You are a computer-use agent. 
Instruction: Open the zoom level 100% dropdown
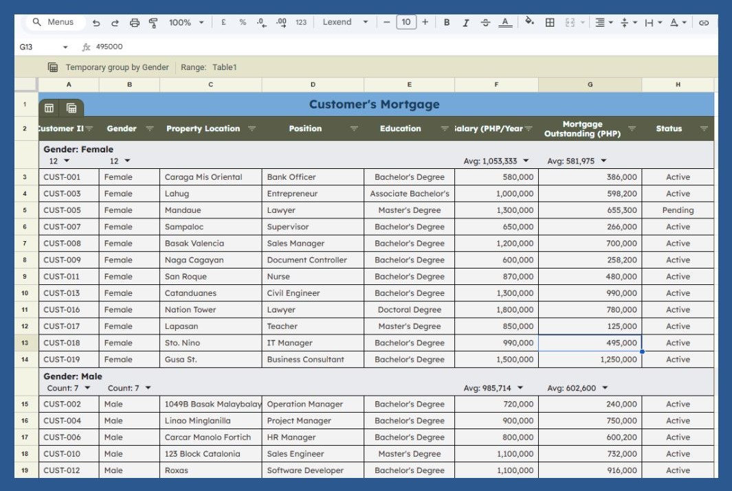click(x=186, y=23)
